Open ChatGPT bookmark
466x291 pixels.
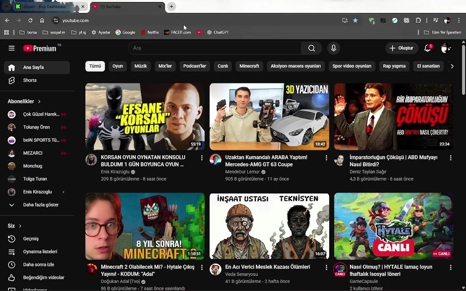tap(218, 32)
